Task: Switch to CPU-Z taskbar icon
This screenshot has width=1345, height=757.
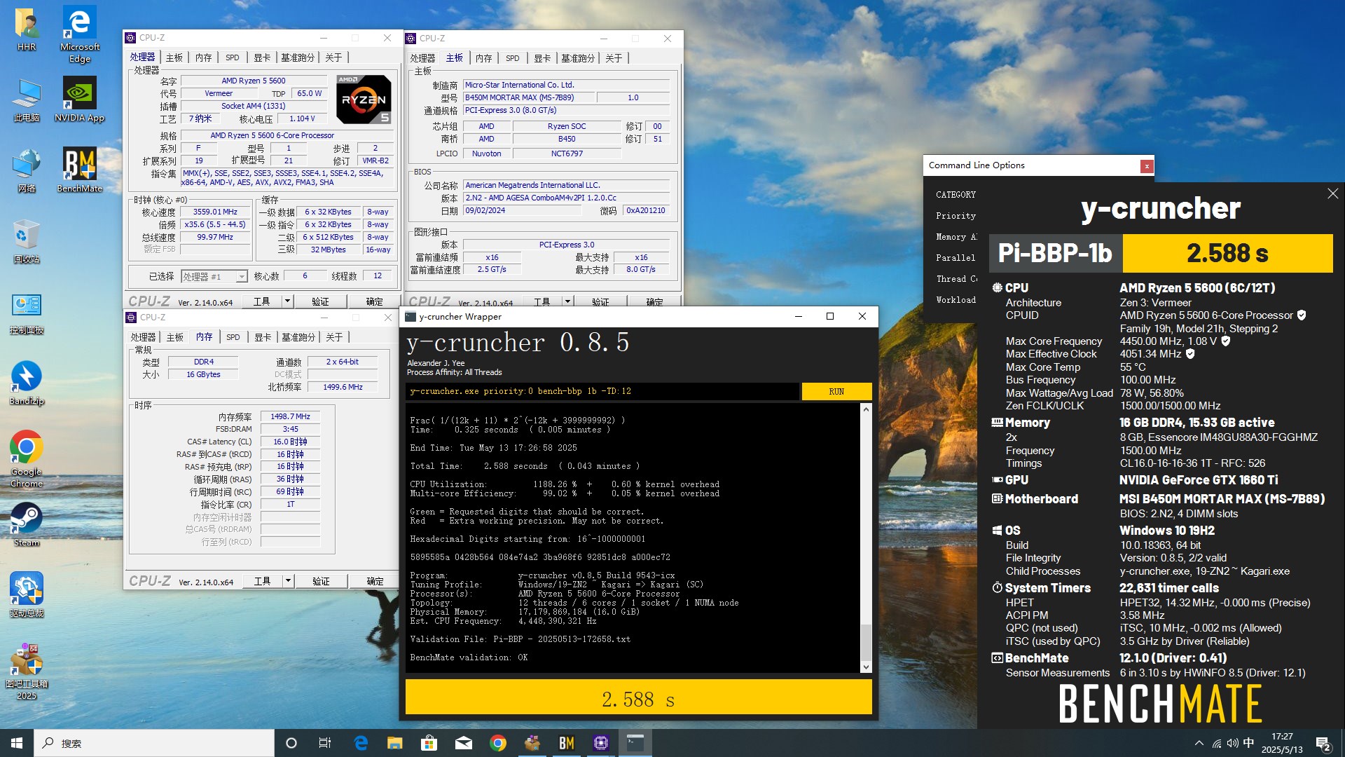Action: tap(600, 743)
